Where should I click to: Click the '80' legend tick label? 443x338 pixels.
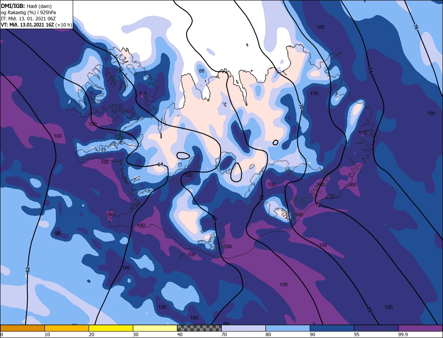(268, 334)
